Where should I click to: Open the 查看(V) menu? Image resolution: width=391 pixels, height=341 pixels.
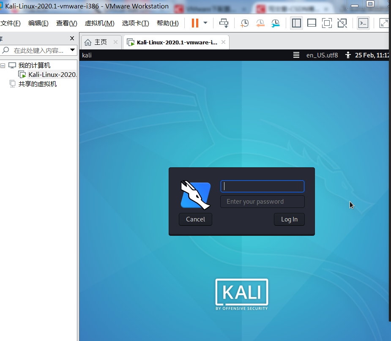[x=67, y=23]
